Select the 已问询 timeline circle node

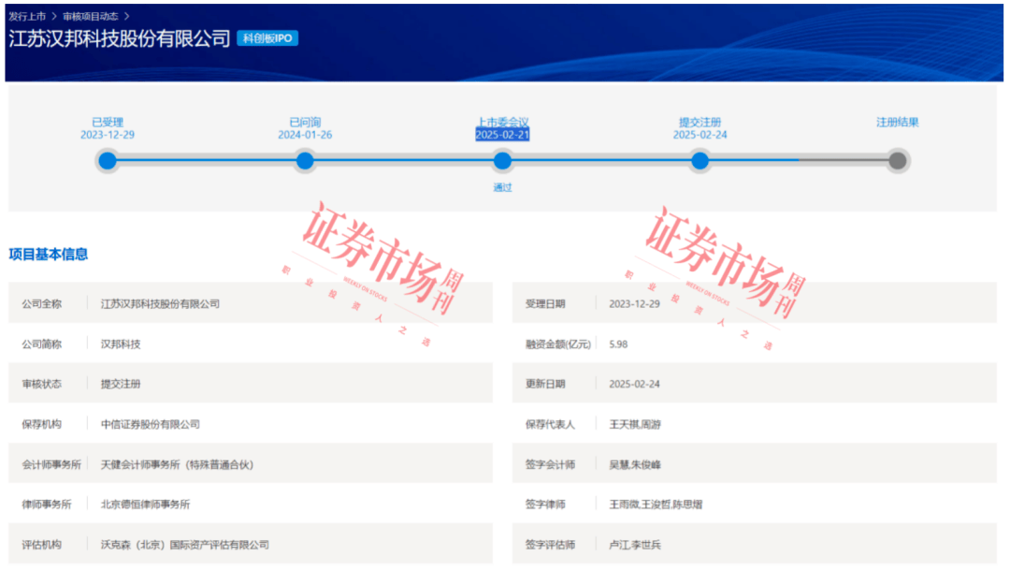305,161
